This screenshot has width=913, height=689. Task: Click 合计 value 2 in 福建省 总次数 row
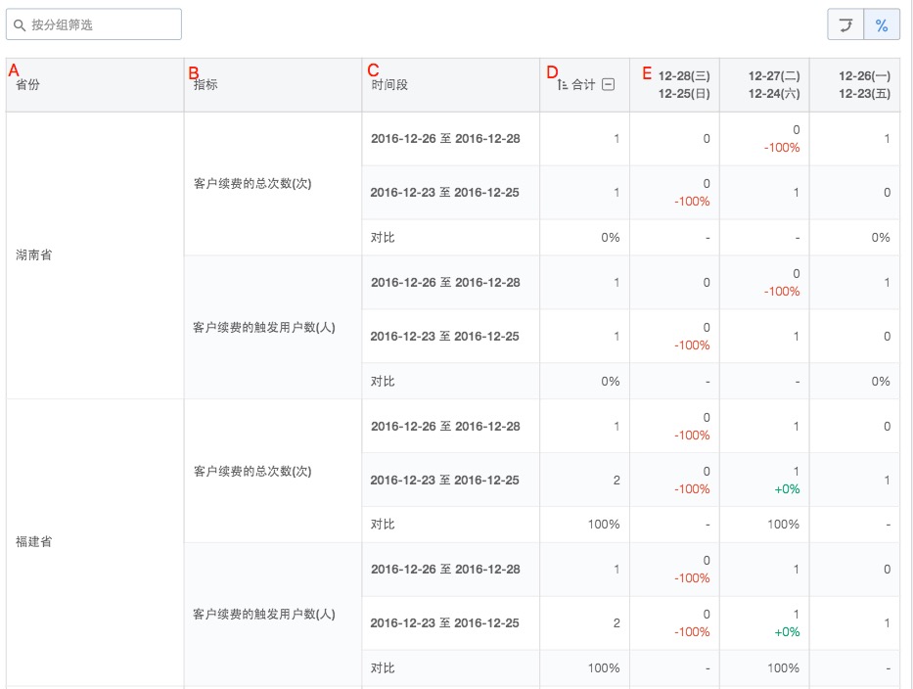[616, 480]
